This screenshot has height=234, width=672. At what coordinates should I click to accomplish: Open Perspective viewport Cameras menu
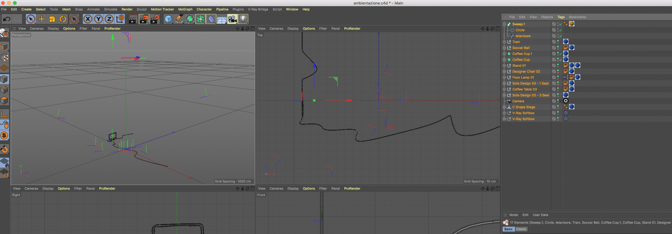37,29
